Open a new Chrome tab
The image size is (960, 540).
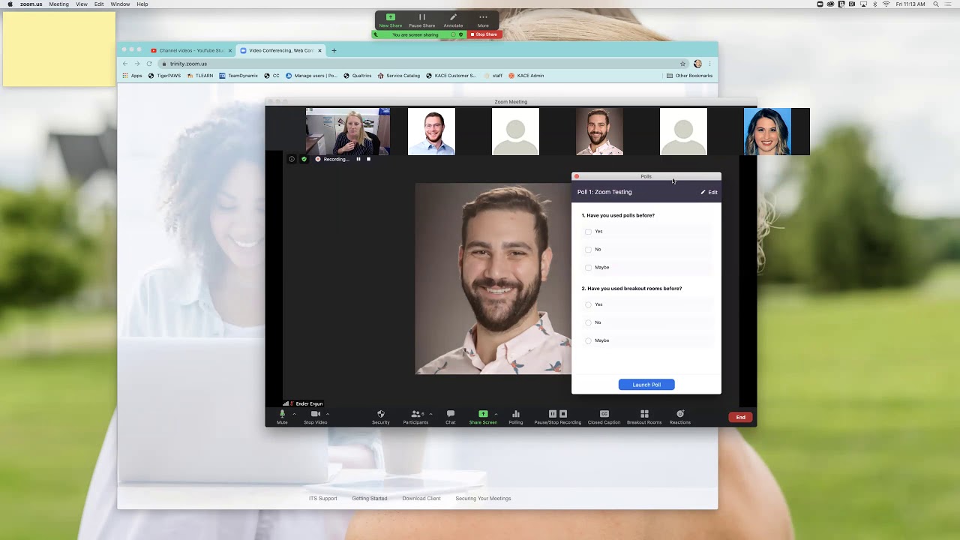(x=334, y=50)
